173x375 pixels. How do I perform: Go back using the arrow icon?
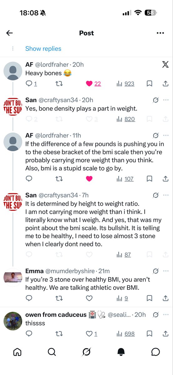[9, 33]
